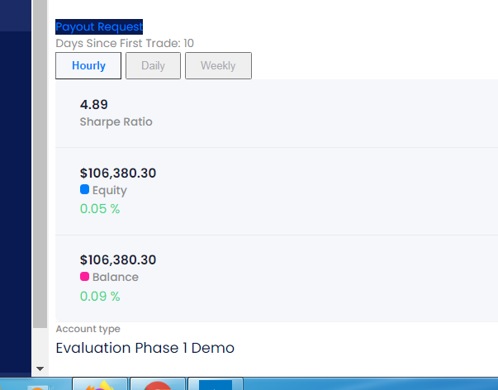
Task: Click the $106,380.30 amount above Equity
Action: point(118,174)
